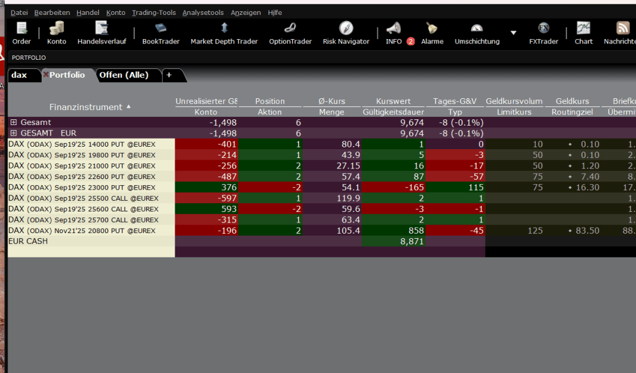Image resolution: width=636 pixels, height=373 pixels.
Task: Expand the GESAMT EUR row
Action: [x=14, y=133]
